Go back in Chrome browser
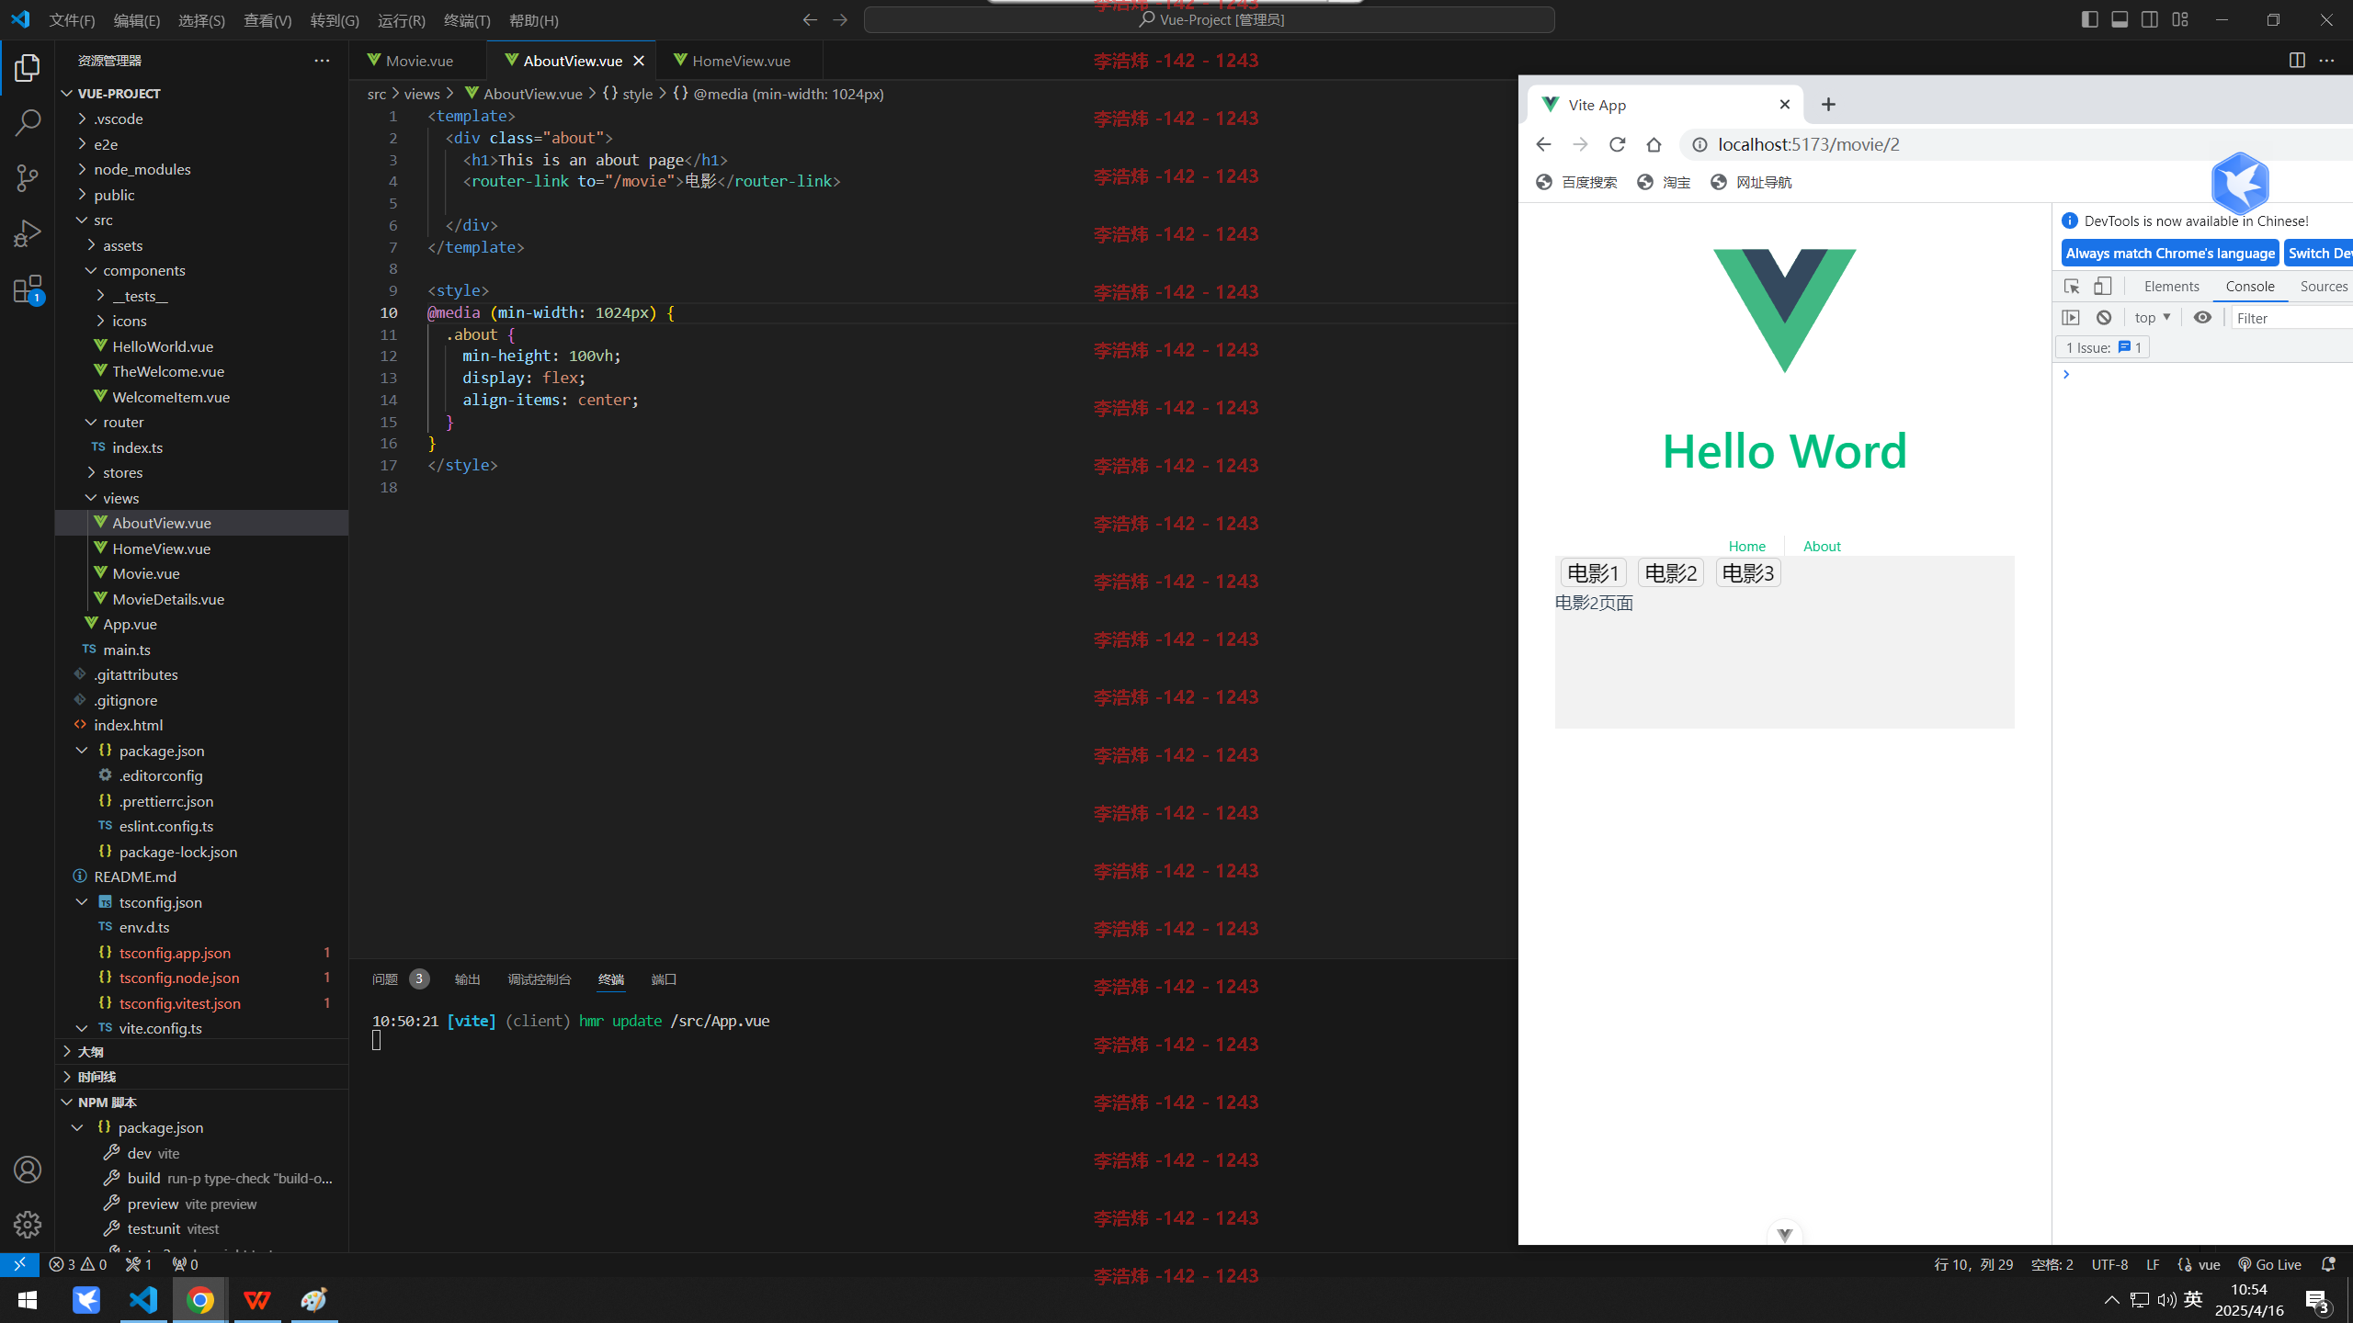 pyautogui.click(x=1544, y=144)
